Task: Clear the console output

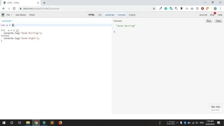Action: (218, 21)
